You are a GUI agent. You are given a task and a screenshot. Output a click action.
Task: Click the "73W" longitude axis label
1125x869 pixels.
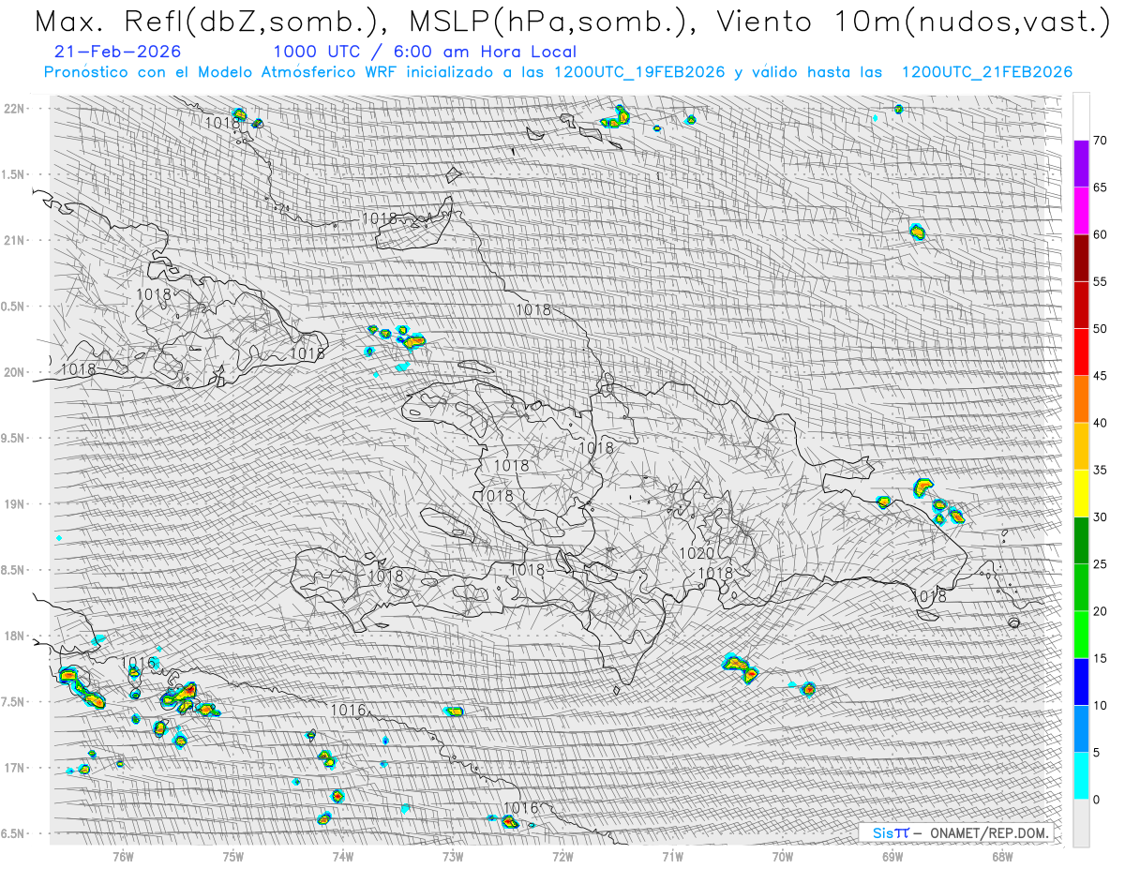453,855
